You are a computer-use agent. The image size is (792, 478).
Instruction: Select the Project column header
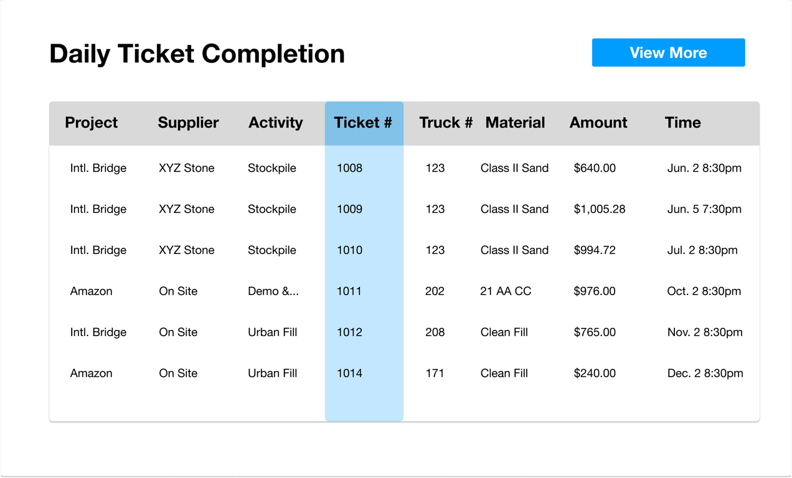(91, 123)
